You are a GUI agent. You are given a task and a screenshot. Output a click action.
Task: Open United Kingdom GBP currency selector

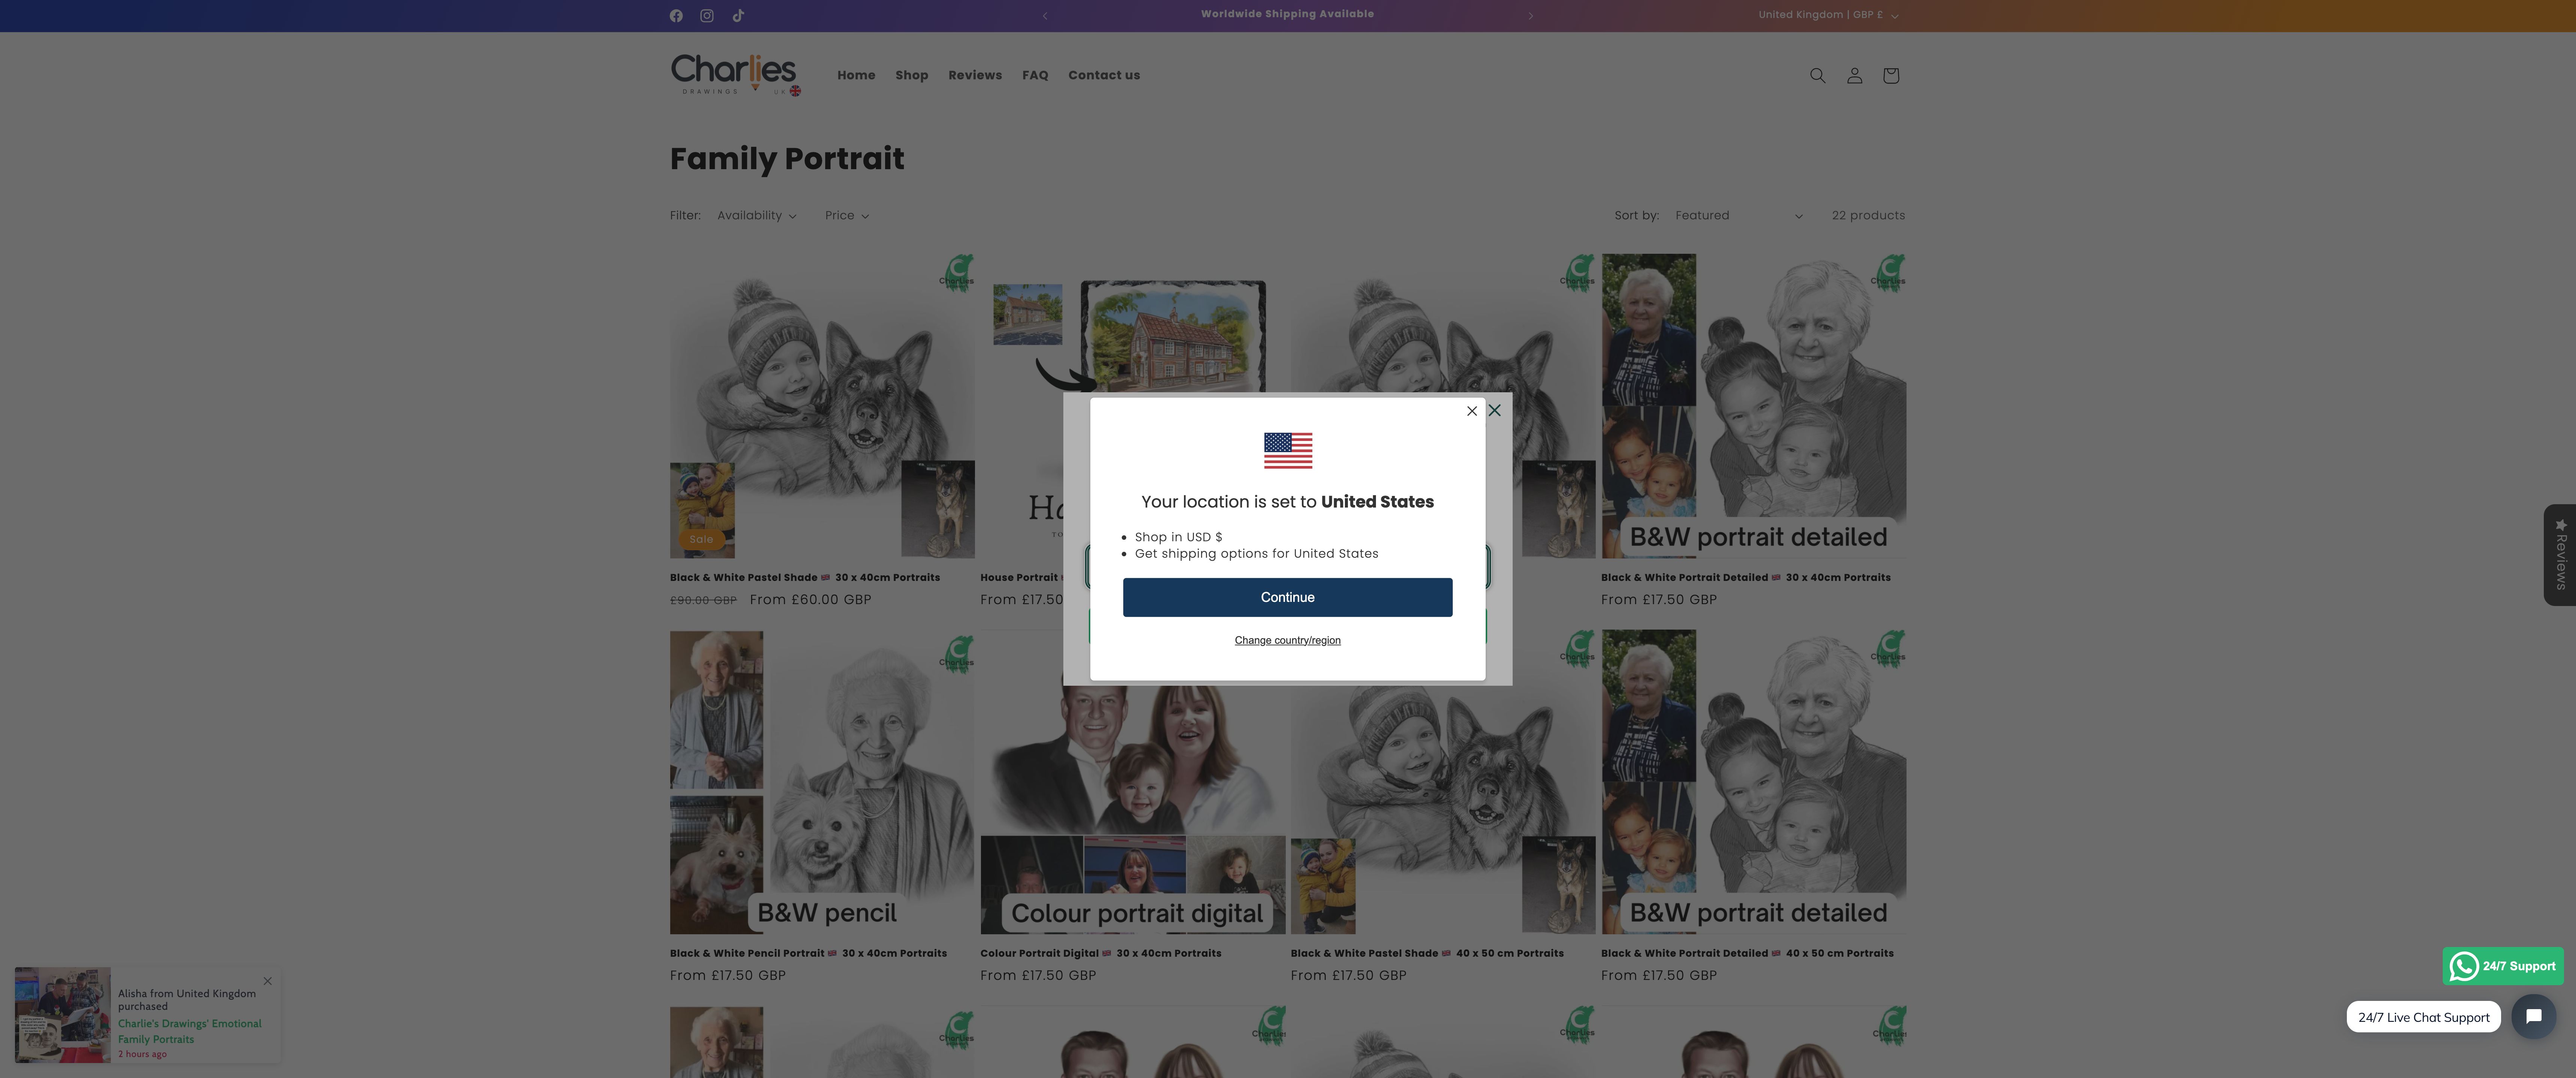[1827, 15]
